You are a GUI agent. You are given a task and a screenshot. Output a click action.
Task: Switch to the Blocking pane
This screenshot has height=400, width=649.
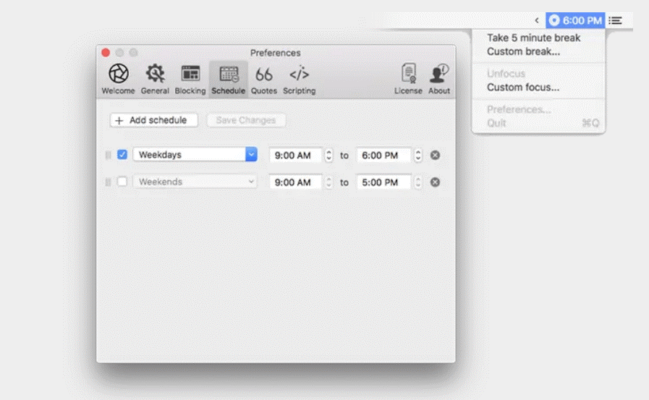coord(190,79)
